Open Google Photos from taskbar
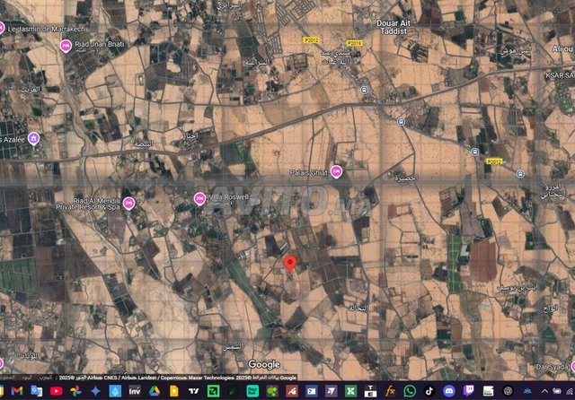 75,391
